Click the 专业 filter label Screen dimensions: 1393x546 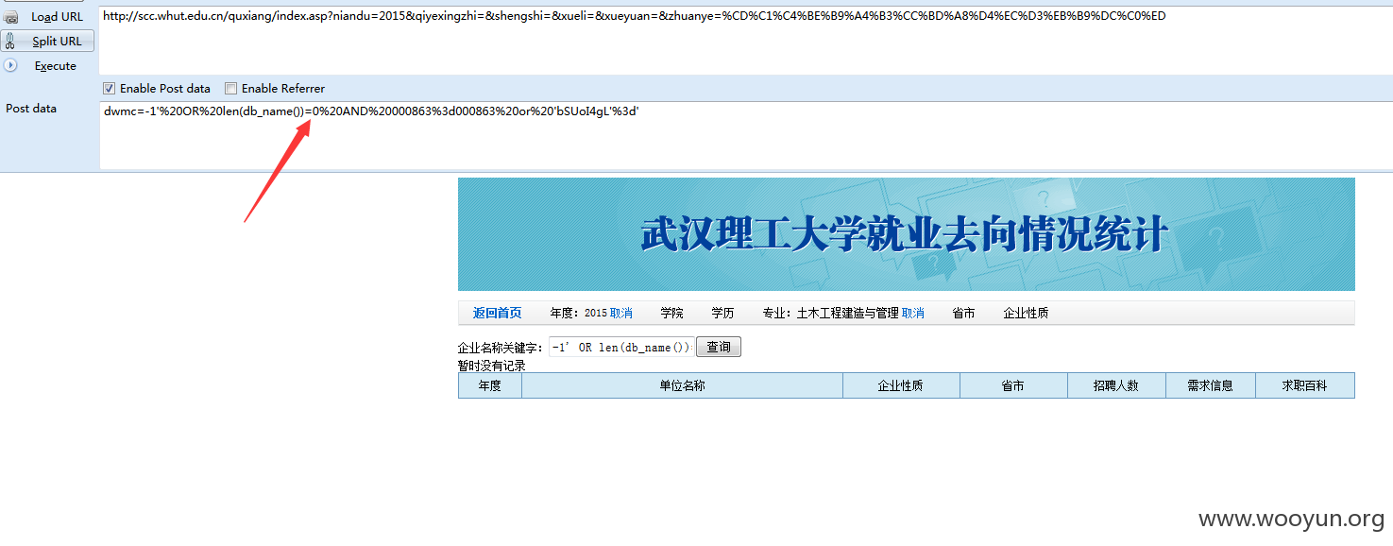coord(777,313)
